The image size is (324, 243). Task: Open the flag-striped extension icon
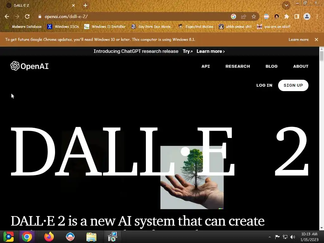(x=266, y=16)
